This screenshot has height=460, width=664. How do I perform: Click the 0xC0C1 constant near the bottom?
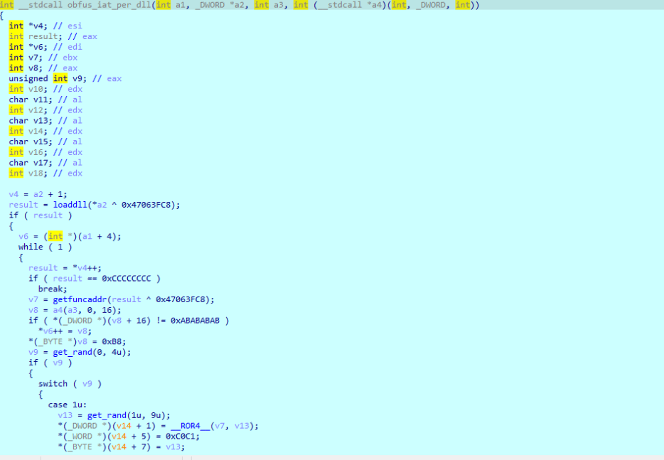click(x=180, y=436)
